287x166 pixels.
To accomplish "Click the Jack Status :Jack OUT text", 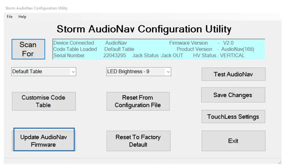I will pyautogui.click(x=158, y=55).
